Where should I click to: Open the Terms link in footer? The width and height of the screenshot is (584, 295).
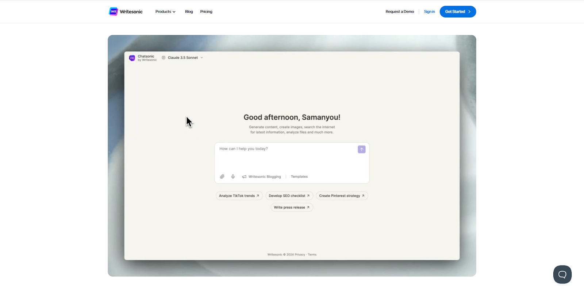click(312, 255)
